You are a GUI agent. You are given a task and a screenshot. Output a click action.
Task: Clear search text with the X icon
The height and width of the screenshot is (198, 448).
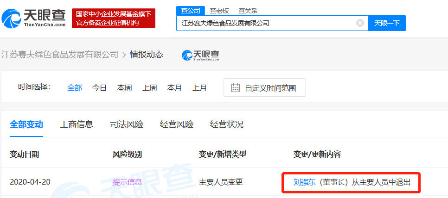point(360,23)
